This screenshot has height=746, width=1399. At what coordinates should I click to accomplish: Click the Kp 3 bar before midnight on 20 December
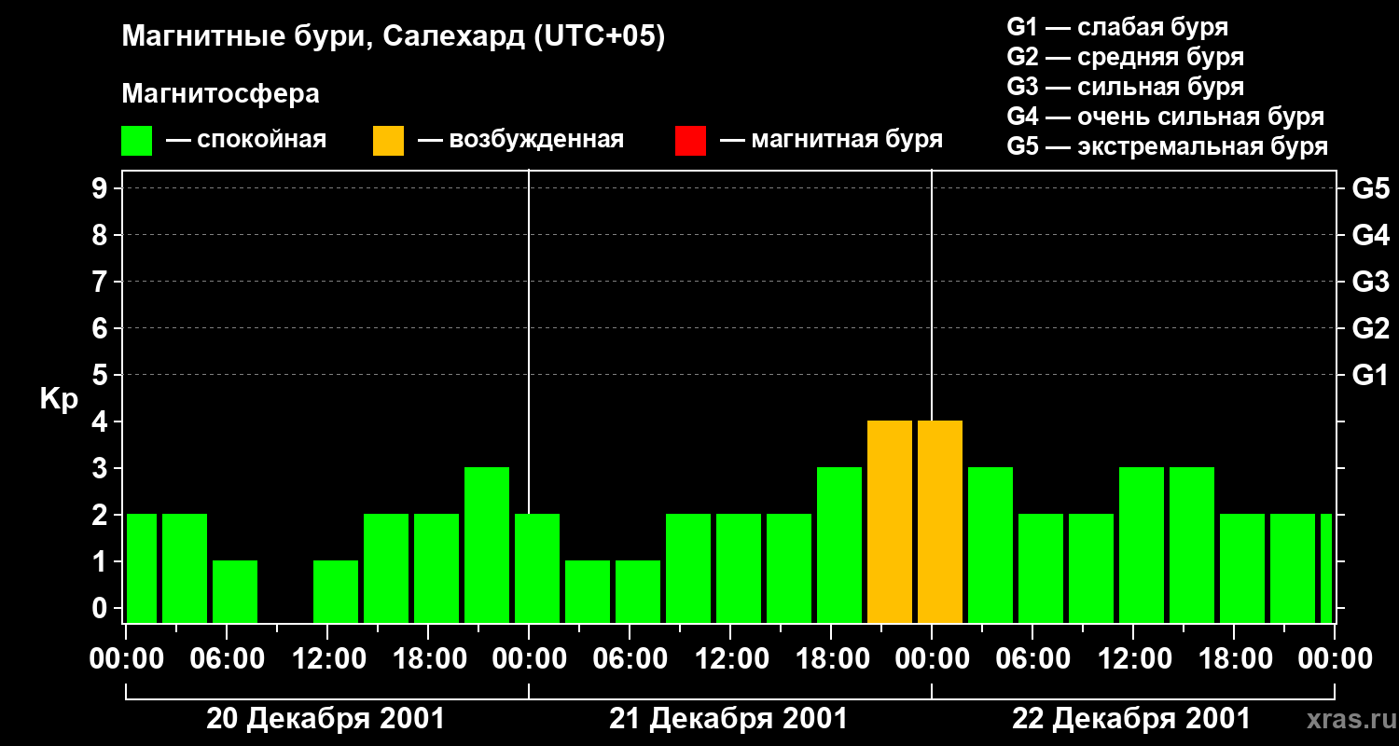click(x=487, y=546)
